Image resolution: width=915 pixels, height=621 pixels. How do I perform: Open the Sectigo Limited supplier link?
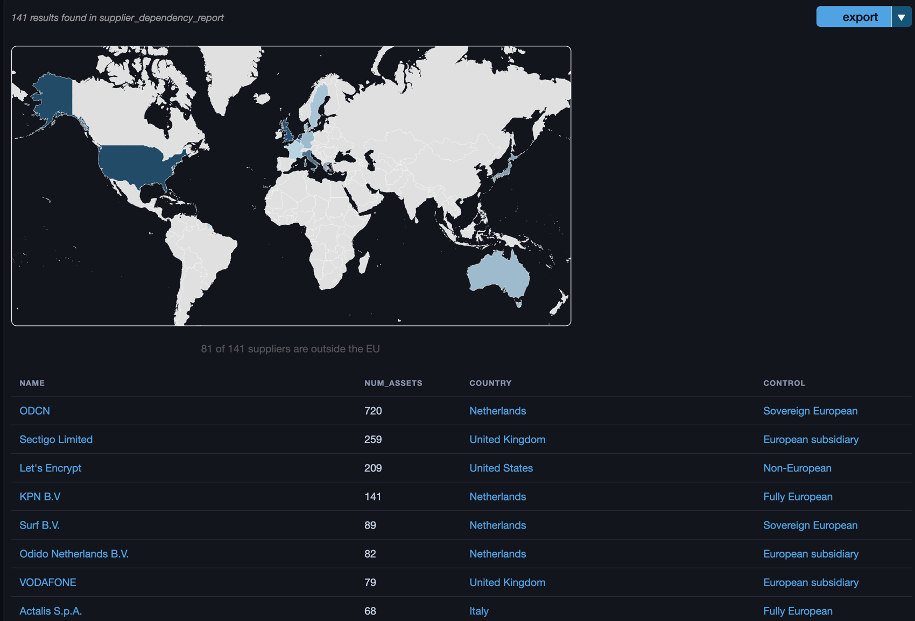[x=56, y=439]
